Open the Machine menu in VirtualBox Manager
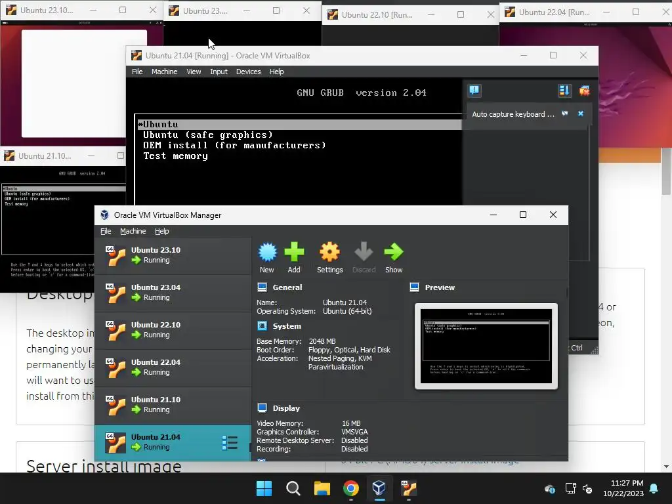The image size is (672, 504). (133, 231)
